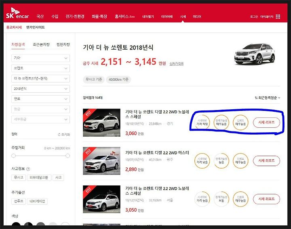Click 판매가능성 보통 badge of 3,050 listing

(221, 199)
